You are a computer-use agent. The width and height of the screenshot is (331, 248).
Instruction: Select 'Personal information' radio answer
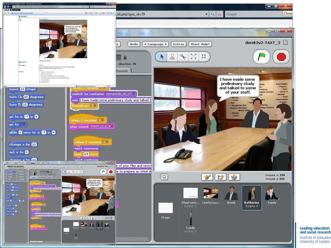[40, 74]
